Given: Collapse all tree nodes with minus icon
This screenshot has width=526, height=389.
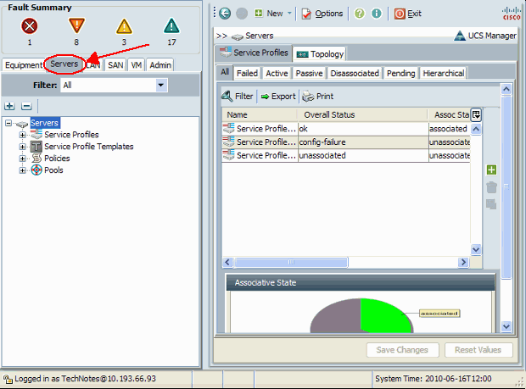Looking at the screenshot, I should pyautogui.click(x=26, y=106).
